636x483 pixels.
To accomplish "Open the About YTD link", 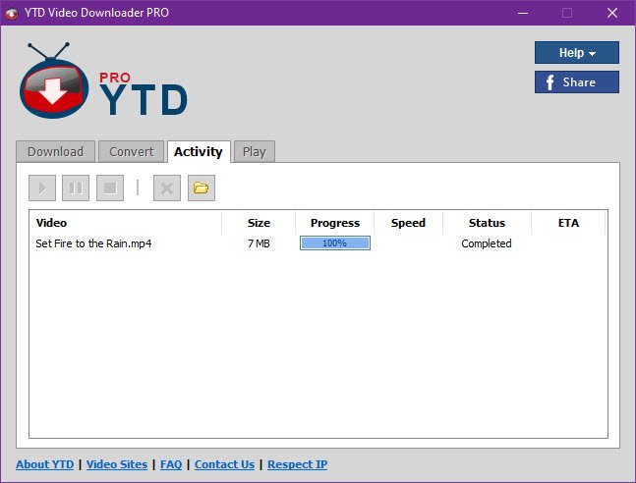I will [45, 464].
